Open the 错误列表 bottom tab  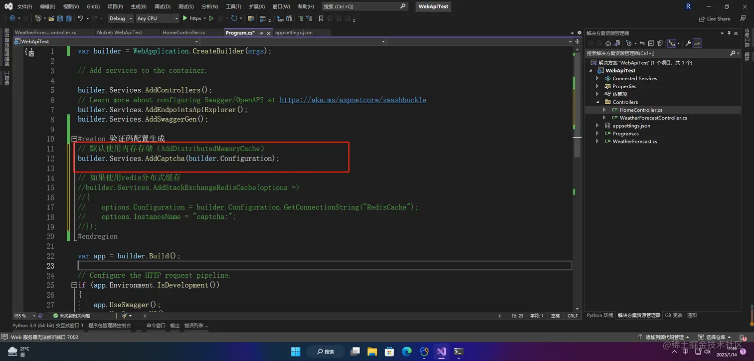196,326
